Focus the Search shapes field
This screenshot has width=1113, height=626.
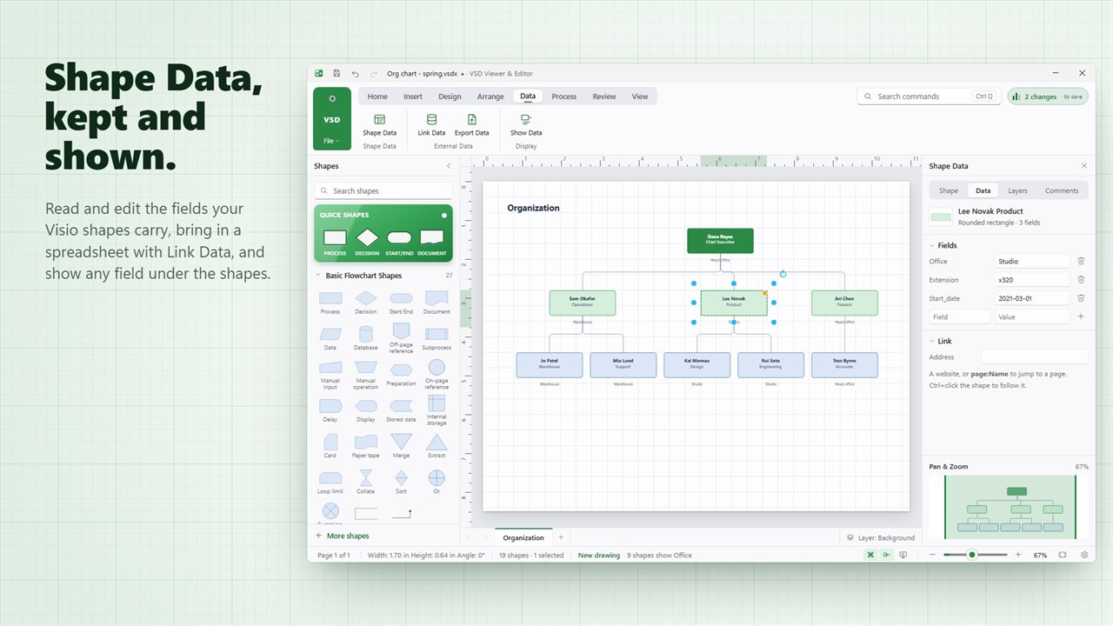(383, 190)
